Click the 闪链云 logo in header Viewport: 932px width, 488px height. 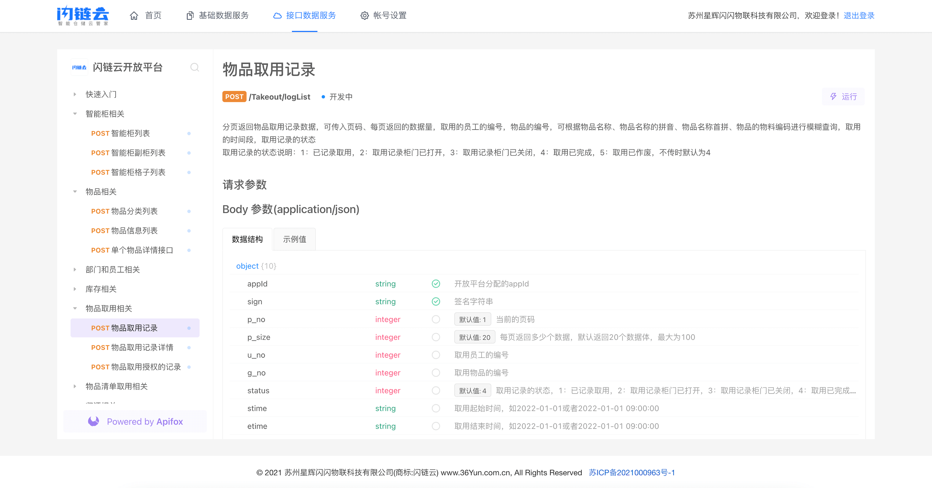(83, 15)
